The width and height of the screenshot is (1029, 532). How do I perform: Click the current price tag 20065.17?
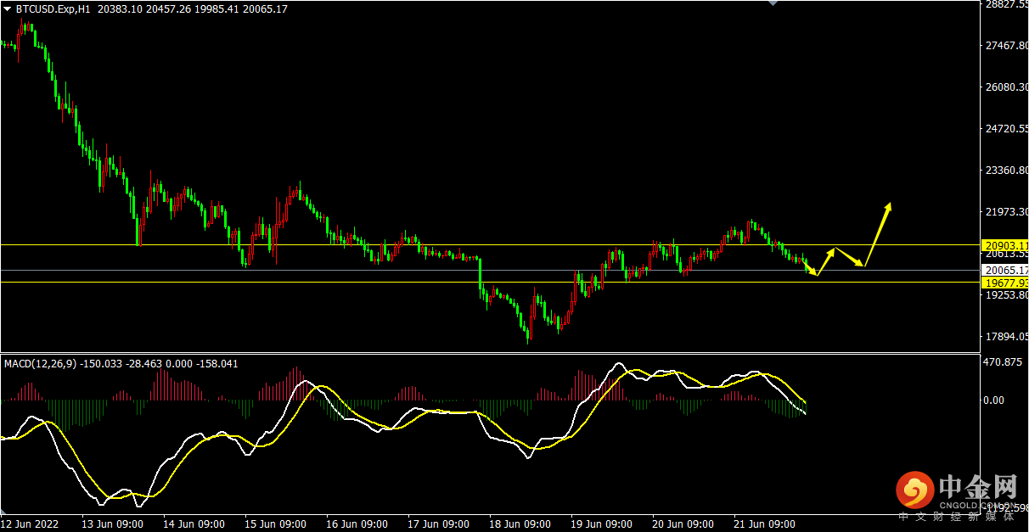point(1004,270)
